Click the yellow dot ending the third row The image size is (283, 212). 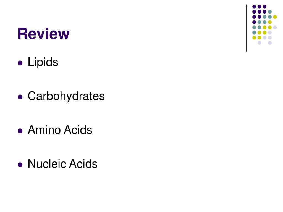pos(275,17)
